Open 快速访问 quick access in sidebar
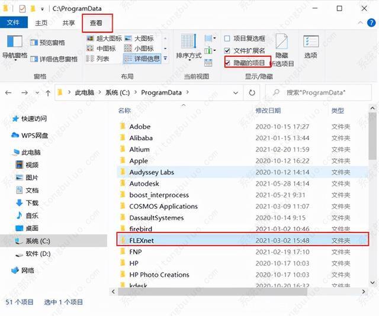379x316 pixels. click(30, 118)
